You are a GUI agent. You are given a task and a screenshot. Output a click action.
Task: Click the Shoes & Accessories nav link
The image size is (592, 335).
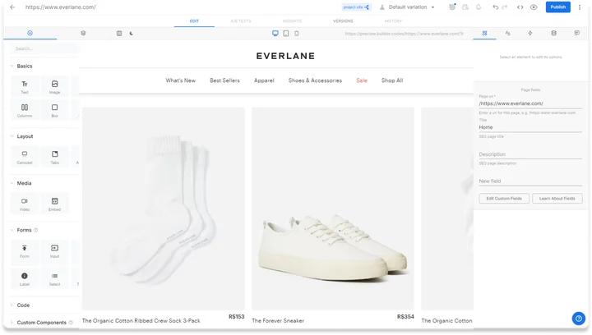click(315, 80)
